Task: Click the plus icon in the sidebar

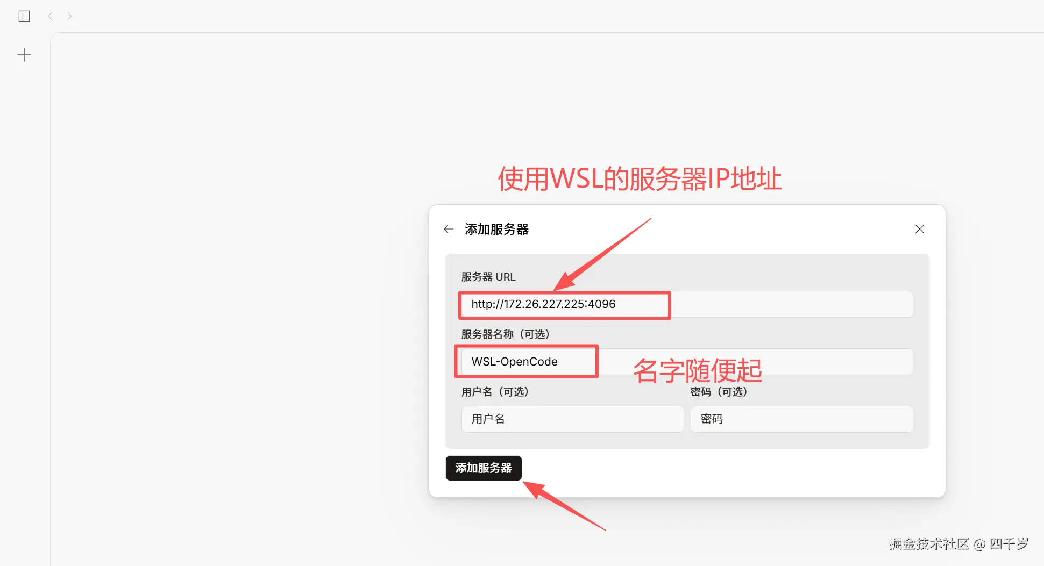Action: (x=24, y=55)
